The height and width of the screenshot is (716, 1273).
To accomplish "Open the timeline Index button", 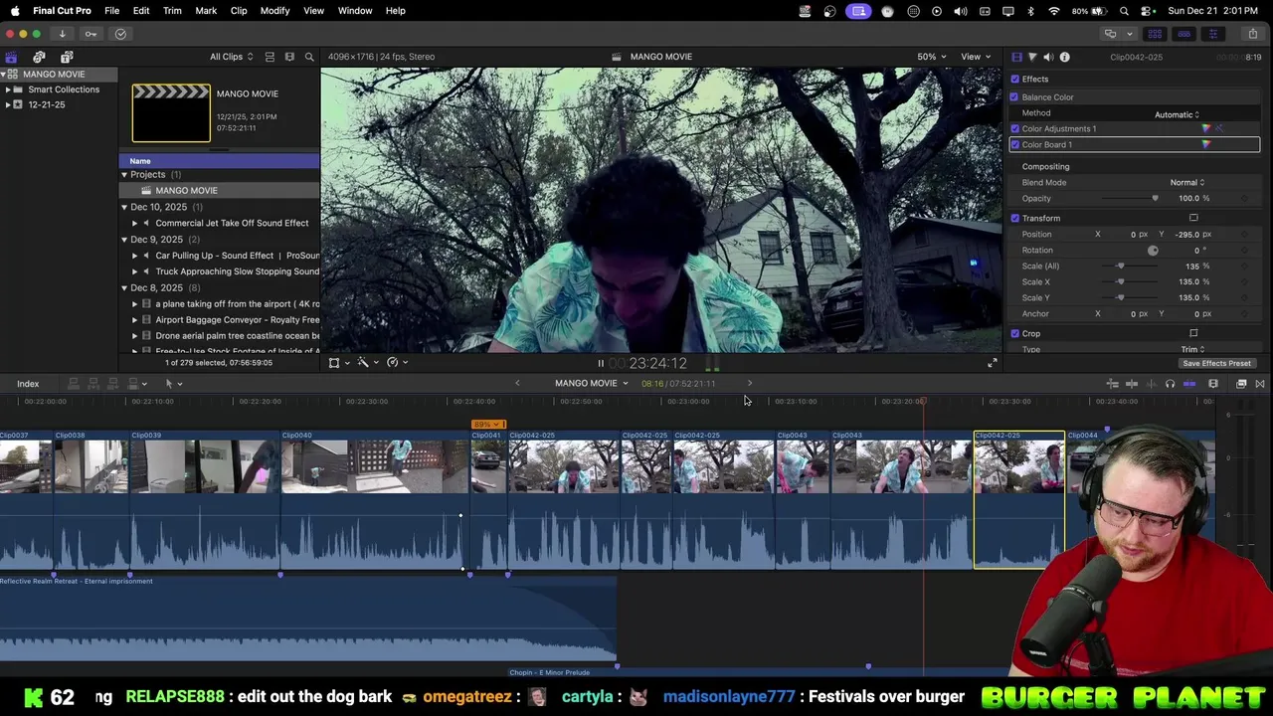I will coord(28,384).
